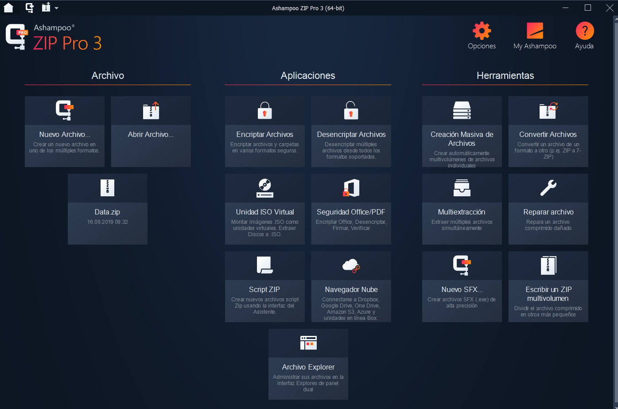This screenshot has height=409, width=618.
Task: Minimize the Ashampoo ZIP Pro window
Action: 566,8
